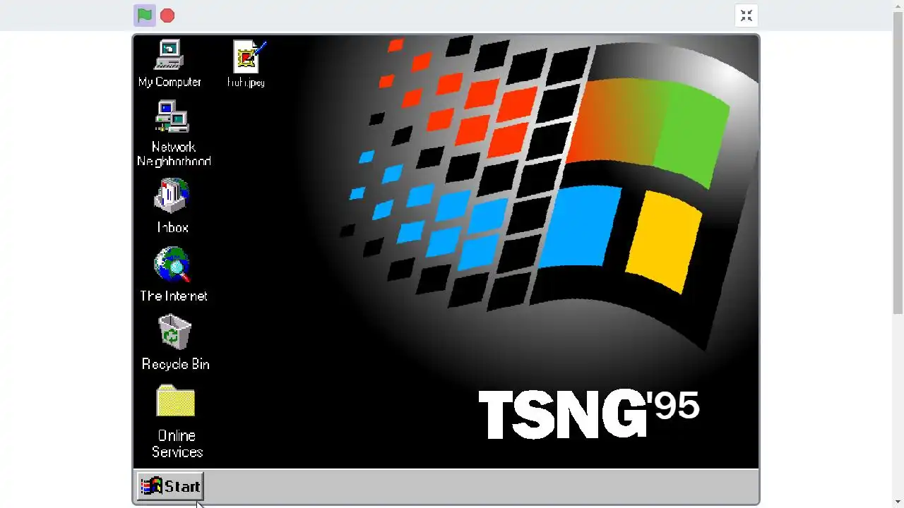The height and width of the screenshot is (508, 904).
Task: Click the page vertical scrollbar
Action: tap(898, 163)
